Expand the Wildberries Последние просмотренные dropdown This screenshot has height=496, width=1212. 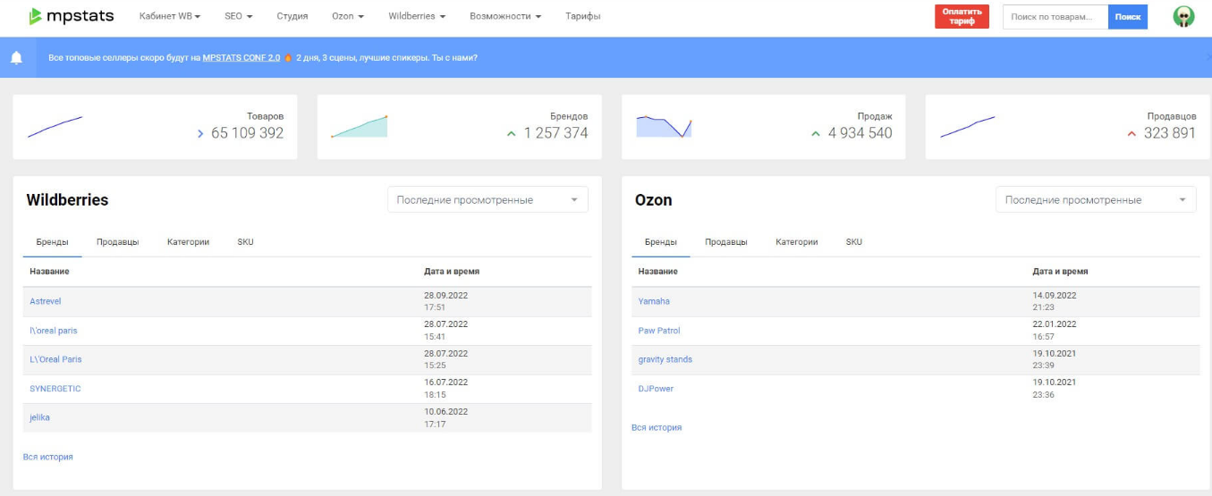click(487, 200)
